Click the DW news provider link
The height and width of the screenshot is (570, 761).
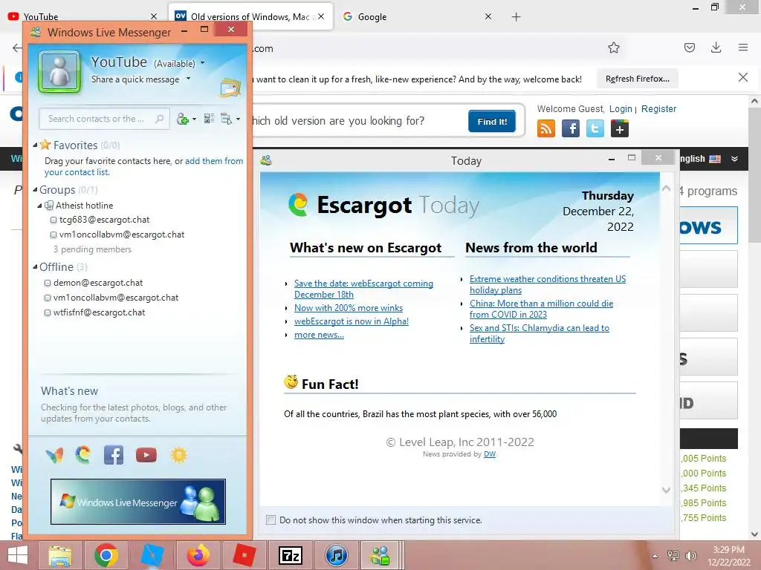point(490,454)
